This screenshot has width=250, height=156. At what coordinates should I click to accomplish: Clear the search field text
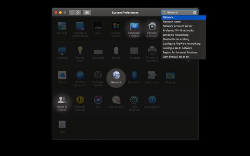coord(194,13)
